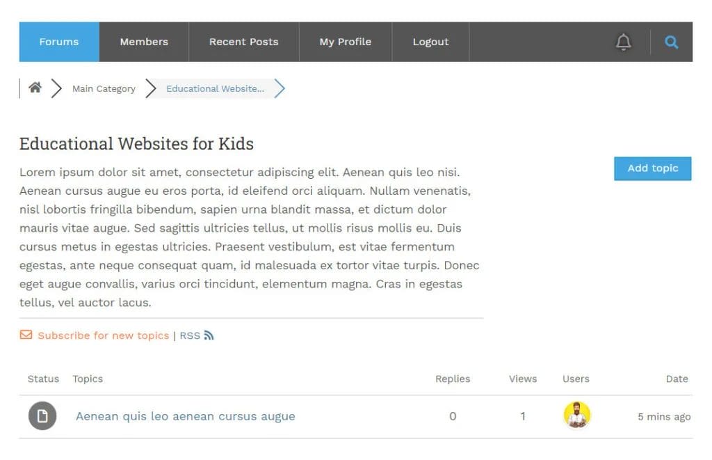Image resolution: width=712 pixels, height=460 pixels.
Task: Go to My Profile
Action: click(x=346, y=42)
